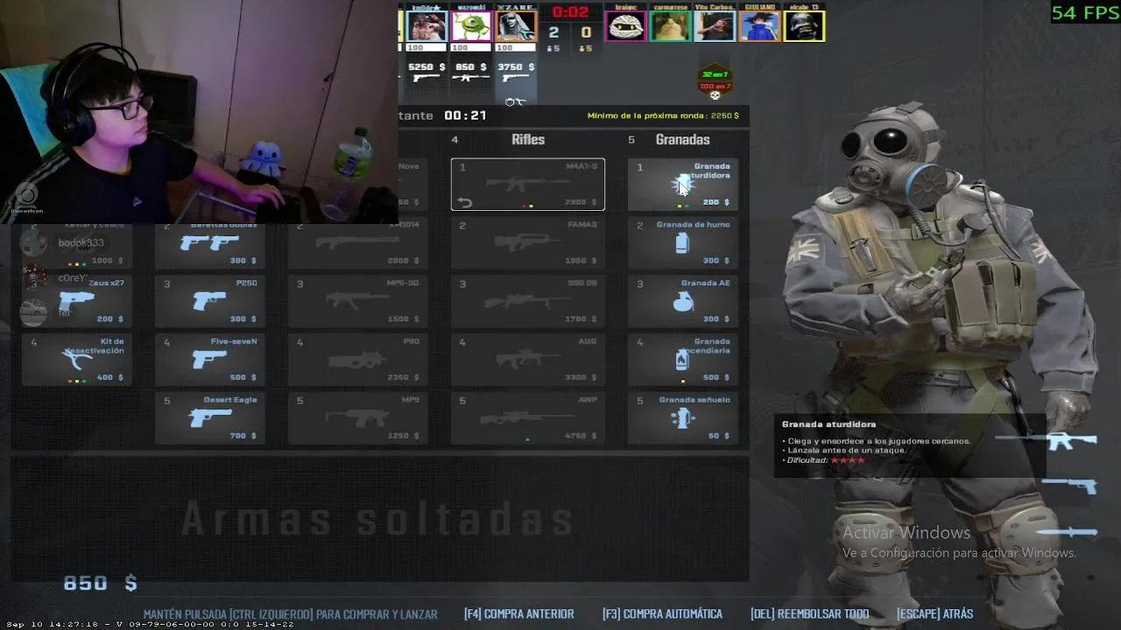Image resolution: width=1121 pixels, height=630 pixels.
Task: Click [F4] Compra anterior
Action: click(518, 614)
